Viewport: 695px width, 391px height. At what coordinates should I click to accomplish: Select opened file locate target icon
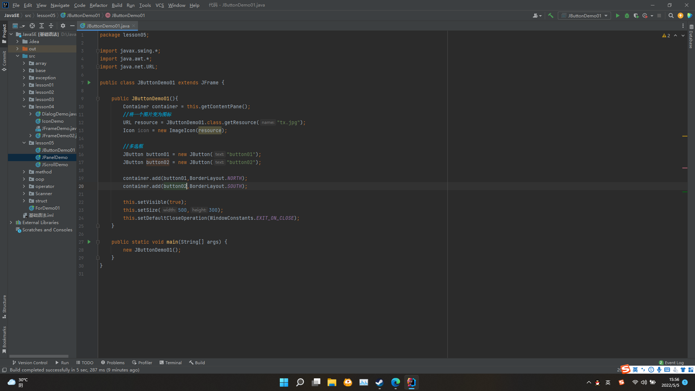(x=32, y=26)
